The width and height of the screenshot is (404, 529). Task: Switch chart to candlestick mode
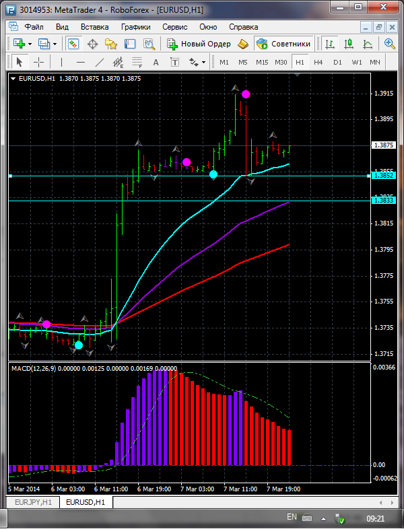(x=348, y=44)
